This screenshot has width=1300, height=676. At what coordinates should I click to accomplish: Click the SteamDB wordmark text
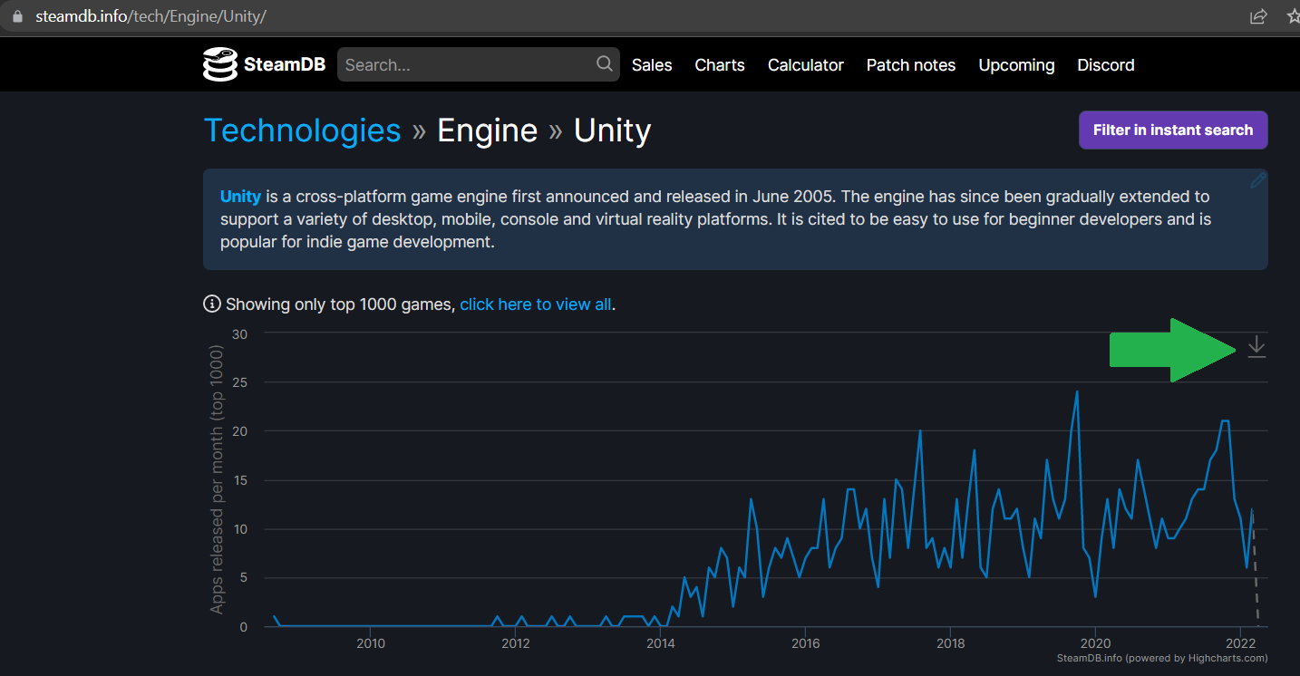pos(284,65)
